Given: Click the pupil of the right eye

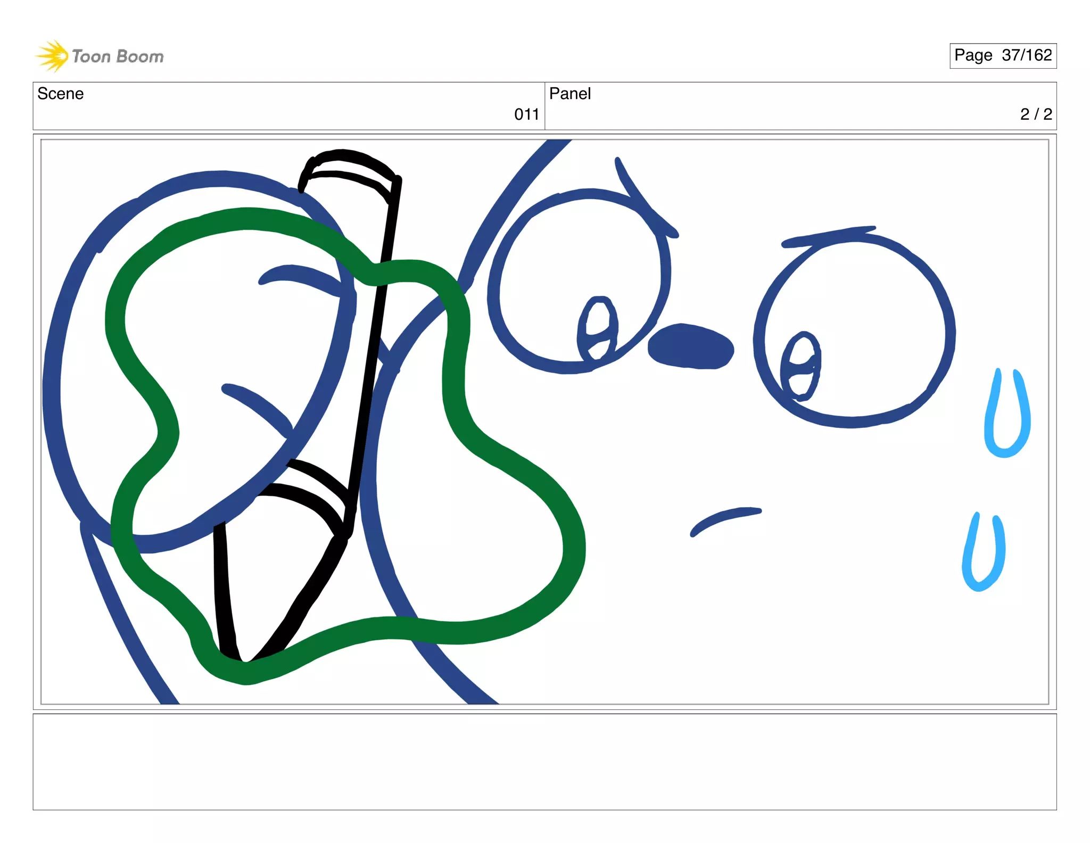Looking at the screenshot, I should [801, 366].
